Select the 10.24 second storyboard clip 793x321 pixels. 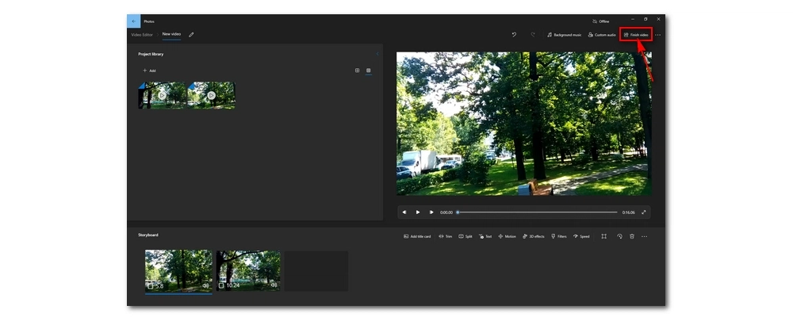tap(248, 271)
